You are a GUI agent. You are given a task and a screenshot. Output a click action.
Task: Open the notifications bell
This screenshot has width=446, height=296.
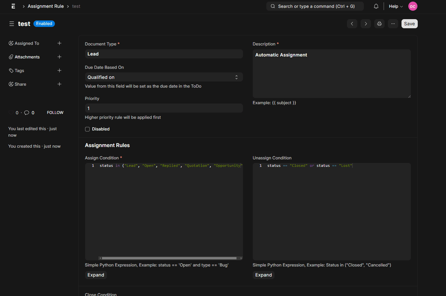pyautogui.click(x=376, y=6)
